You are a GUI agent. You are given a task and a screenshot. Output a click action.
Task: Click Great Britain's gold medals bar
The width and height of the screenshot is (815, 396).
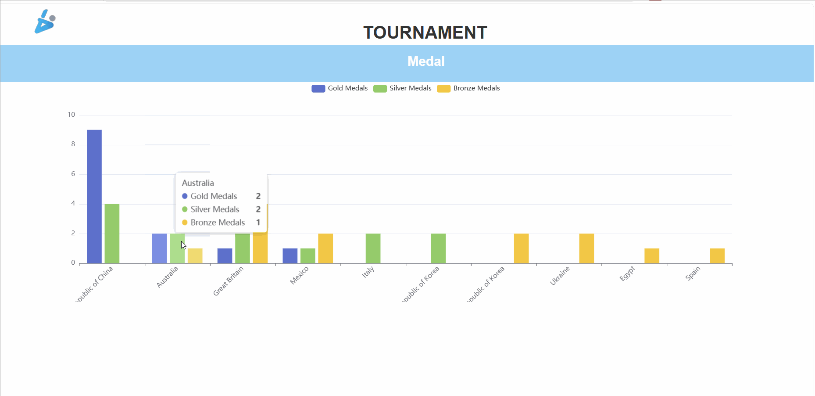225,256
